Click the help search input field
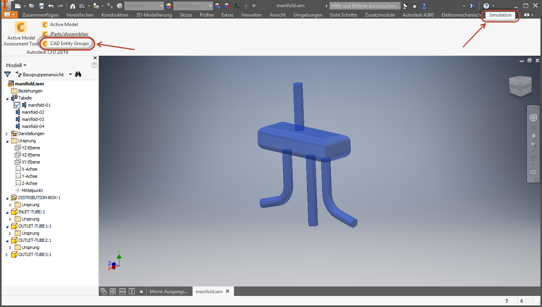The width and height of the screenshot is (542, 307). pos(365,6)
